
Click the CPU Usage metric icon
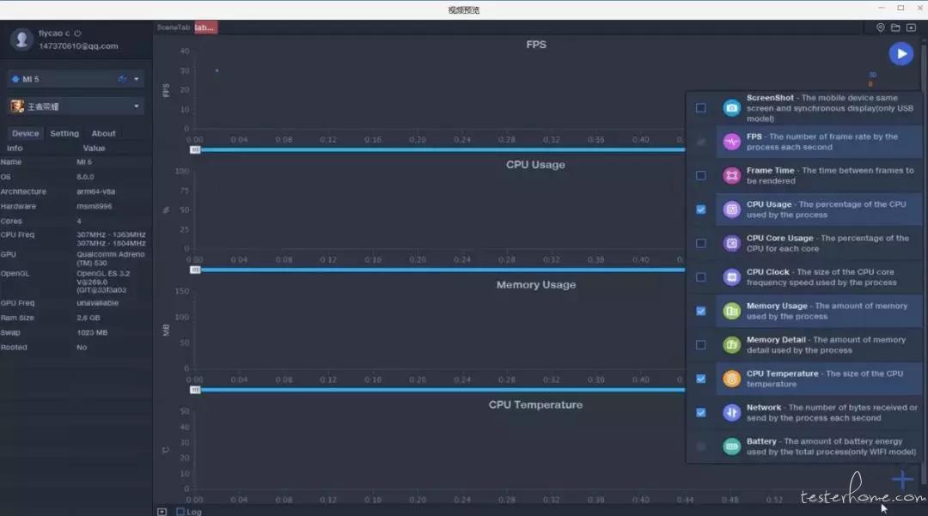click(x=731, y=209)
